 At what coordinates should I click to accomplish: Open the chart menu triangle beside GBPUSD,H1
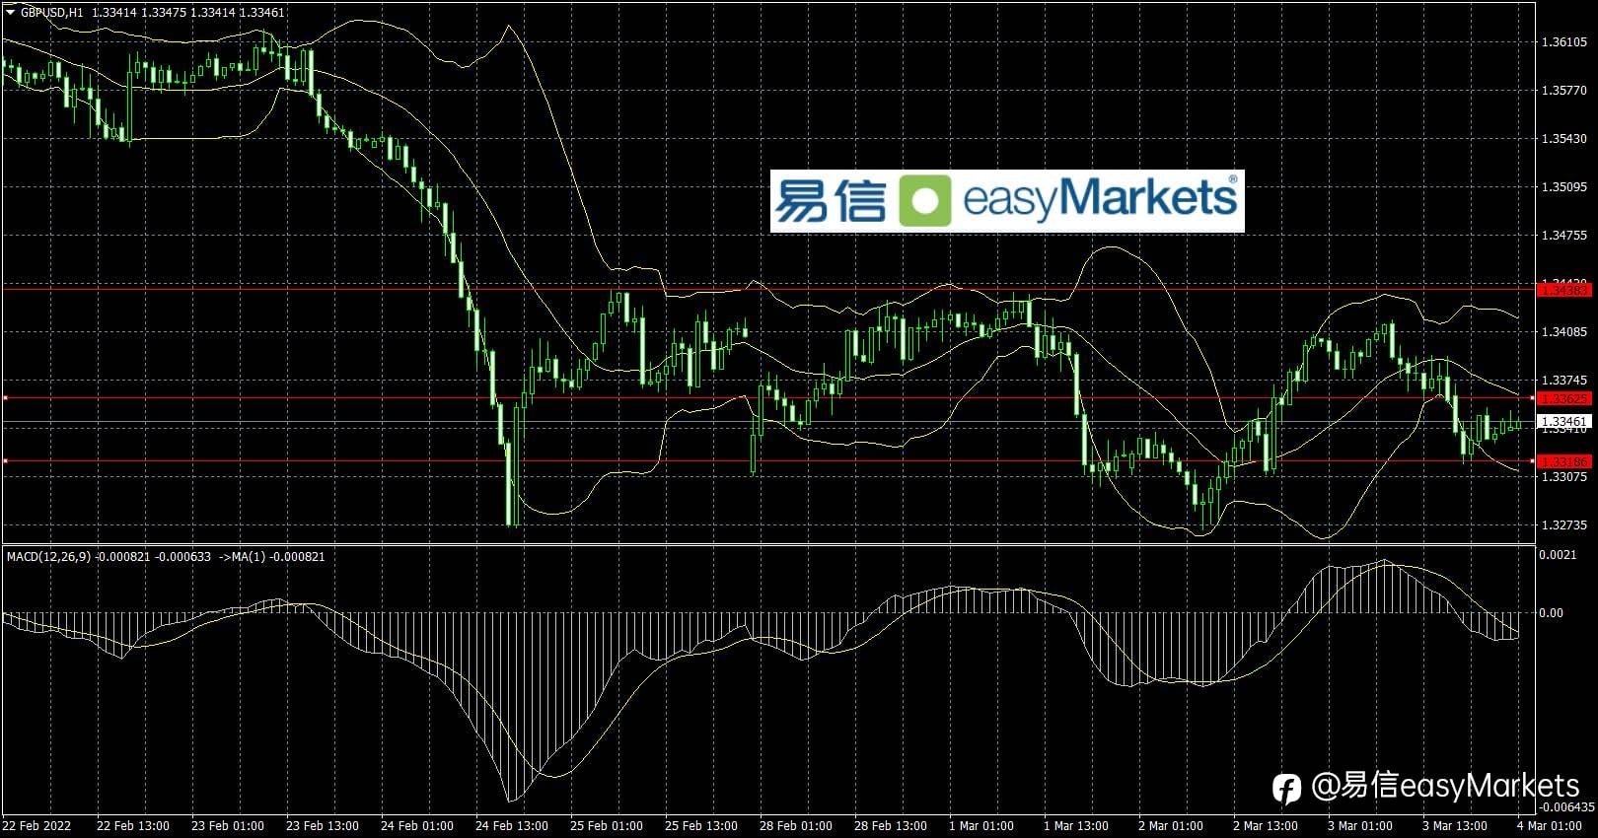click(x=10, y=12)
